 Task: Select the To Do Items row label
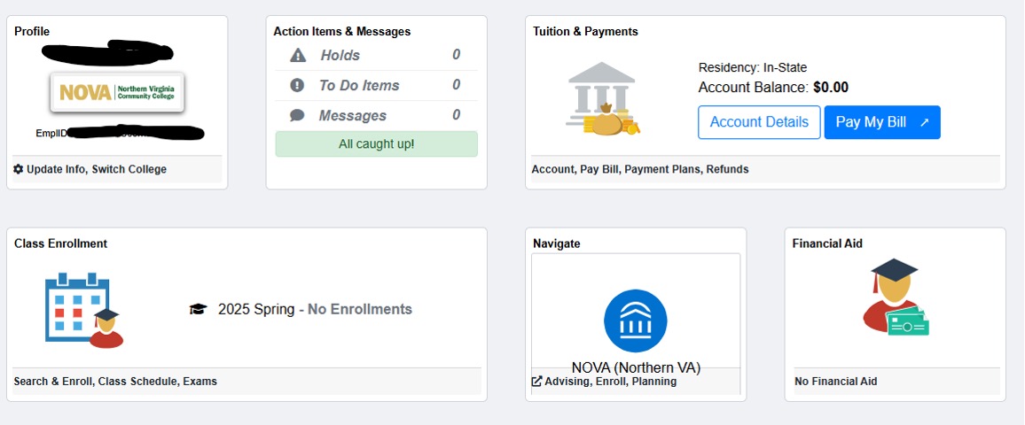pyautogui.click(x=359, y=86)
